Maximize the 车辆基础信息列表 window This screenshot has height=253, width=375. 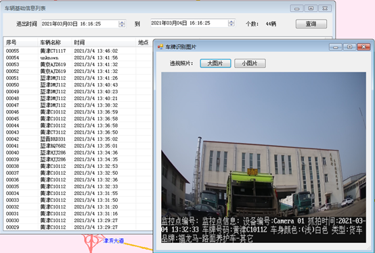tap(311, 8)
